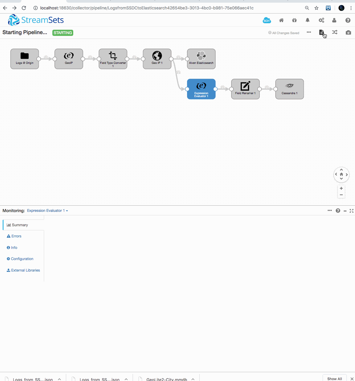355x381 pixels.
Task: Expand the GeoLite2-City.mmdb download chevron
Action: click(193, 379)
